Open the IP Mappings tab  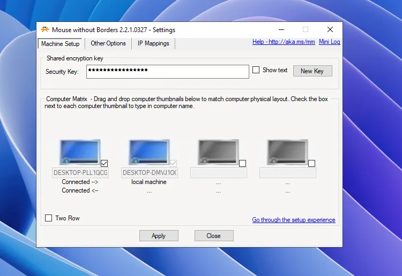(153, 43)
